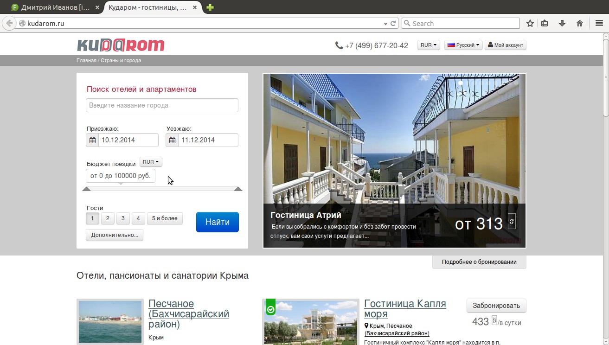609x345 pixels.
Task: Open the RUR currency dropdown in header
Action: [x=429, y=45]
